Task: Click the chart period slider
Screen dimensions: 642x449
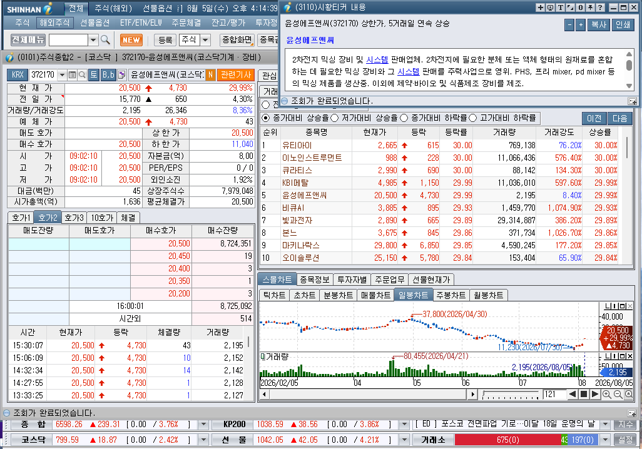Action: click(x=510, y=395)
